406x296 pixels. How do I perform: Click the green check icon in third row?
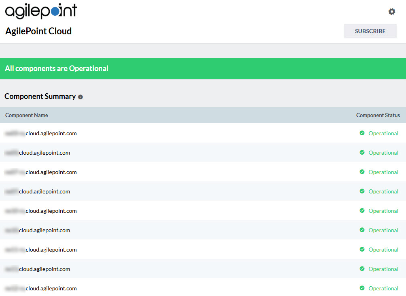click(x=362, y=172)
